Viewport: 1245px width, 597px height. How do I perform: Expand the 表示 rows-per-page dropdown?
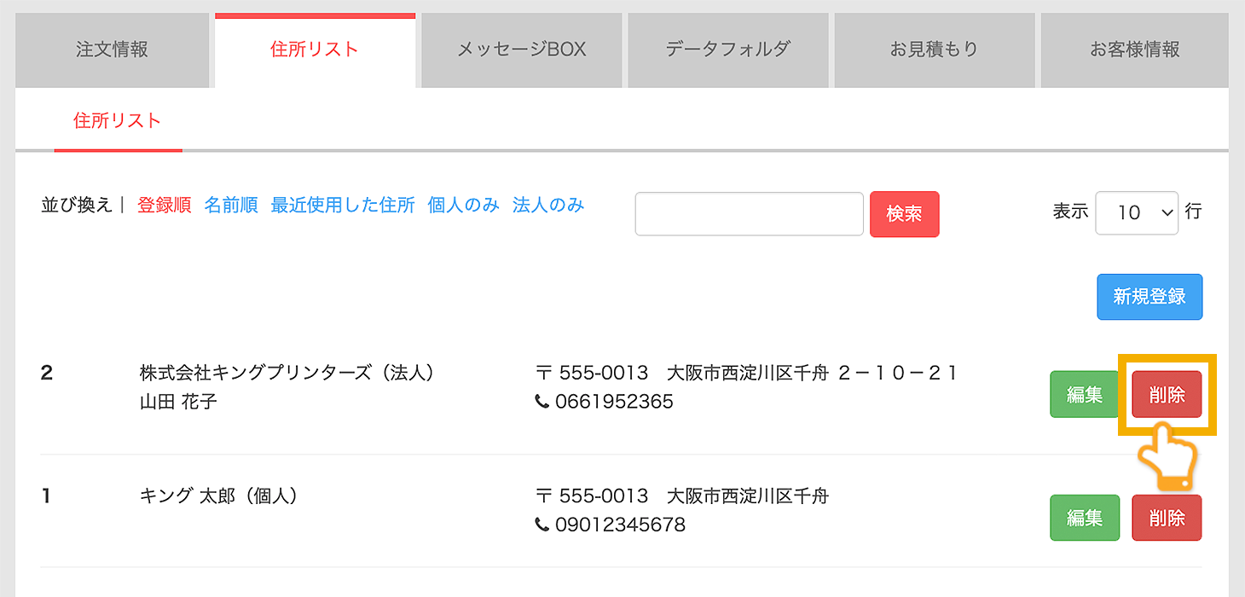(x=1136, y=213)
